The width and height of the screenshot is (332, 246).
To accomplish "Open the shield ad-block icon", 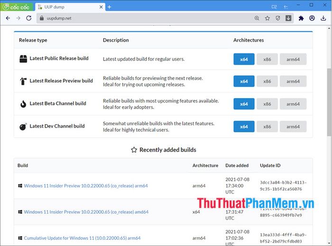I will [x=278, y=18].
